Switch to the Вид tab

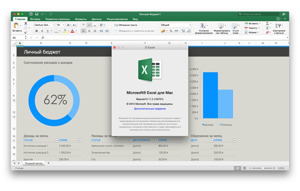click(x=135, y=19)
